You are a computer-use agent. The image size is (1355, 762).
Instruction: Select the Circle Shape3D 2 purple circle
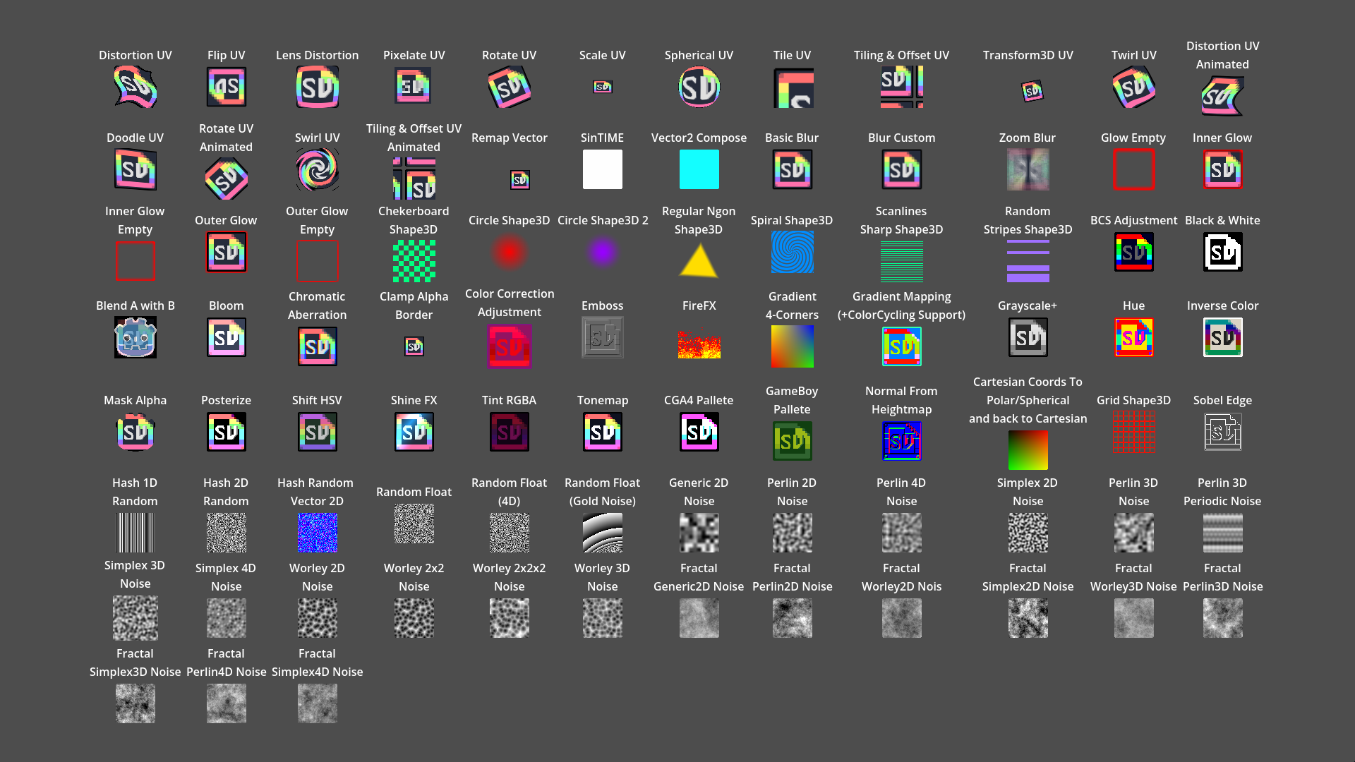[x=602, y=252]
